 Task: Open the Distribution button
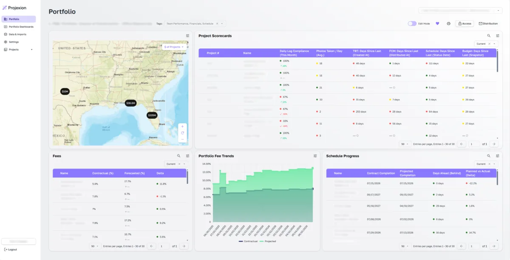tap(488, 24)
